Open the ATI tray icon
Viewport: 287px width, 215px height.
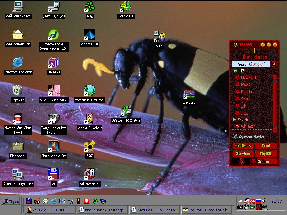253,201
